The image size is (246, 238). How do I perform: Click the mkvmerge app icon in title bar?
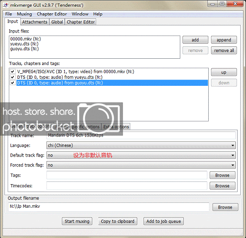point(6,5)
